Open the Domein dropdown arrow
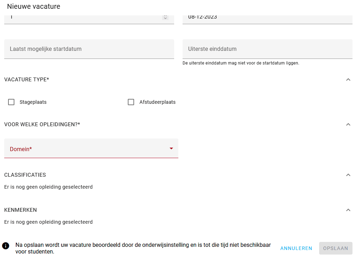This screenshot has width=356, height=257. [171, 149]
